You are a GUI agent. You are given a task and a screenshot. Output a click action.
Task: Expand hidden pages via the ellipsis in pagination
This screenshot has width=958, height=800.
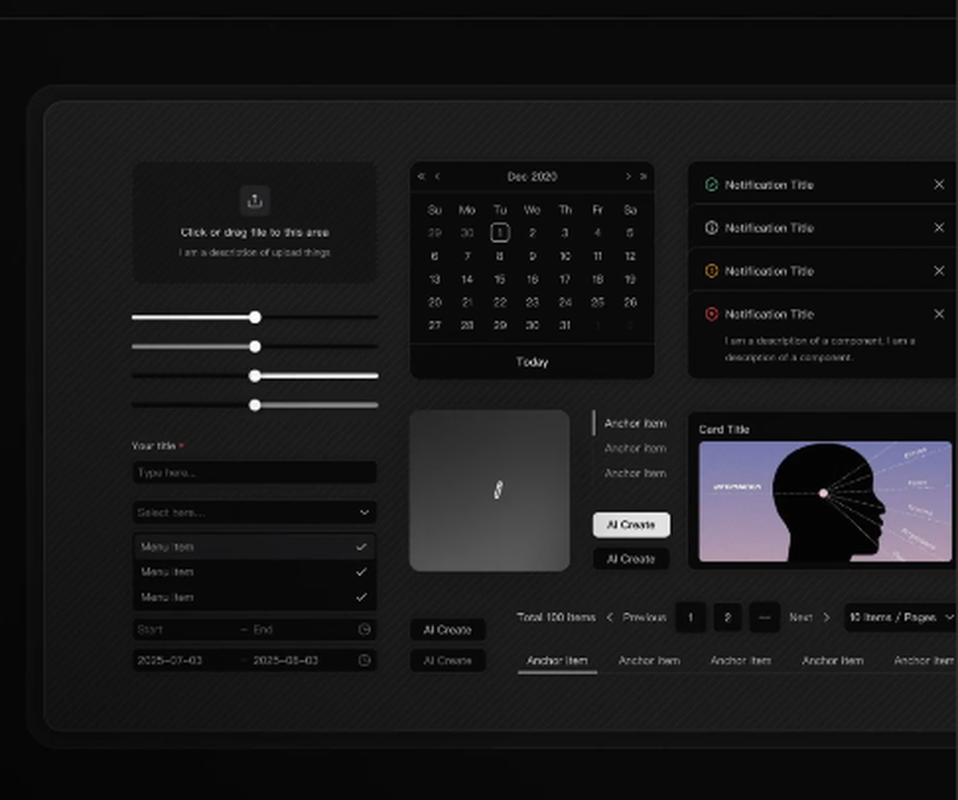[764, 618]
